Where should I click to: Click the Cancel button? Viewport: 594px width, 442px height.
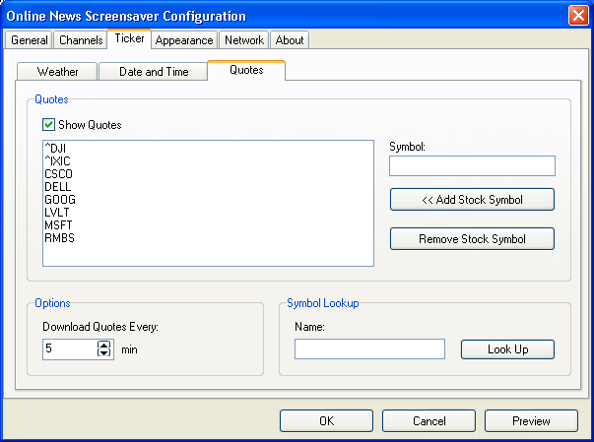(x=429, y=421)
